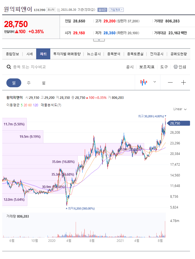The image size is (195, 259).
Task: Zoom out the chart with minus icon
Action: click(x=170, y=83)
